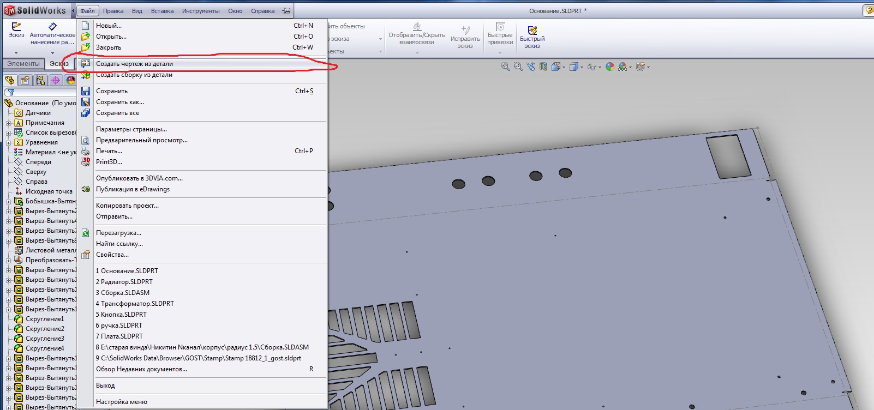The height and width of the screenshot is (410, 874).
Task: Open Быстрые привязки tool
Action: (x=500, y=34)
